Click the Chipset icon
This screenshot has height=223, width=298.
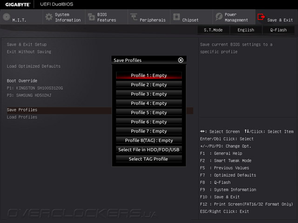pos(176,17)
